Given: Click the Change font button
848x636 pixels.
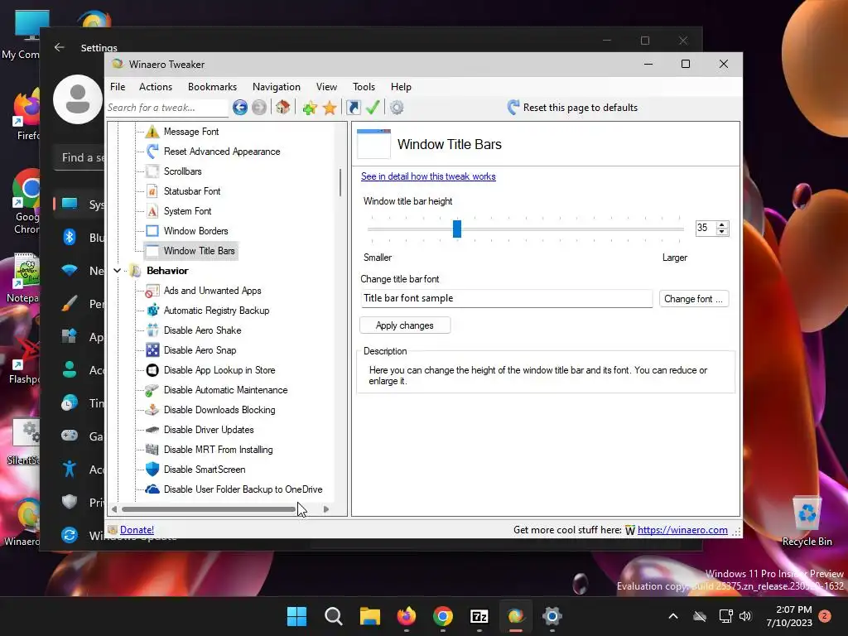Looking at the screenshot, I should pyautogui.click(x=693, y=298).
